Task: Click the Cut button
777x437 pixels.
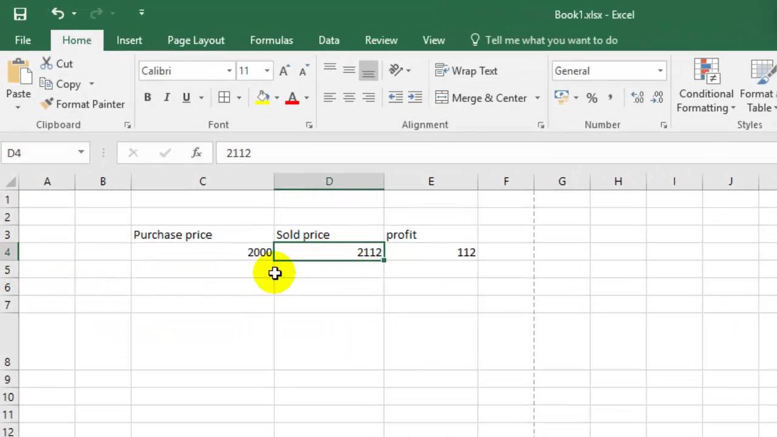Action: (56, 64)
